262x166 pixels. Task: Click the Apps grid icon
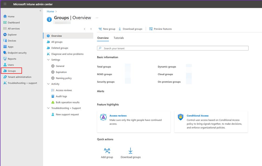pyautogui.click(x=5, y=47)
